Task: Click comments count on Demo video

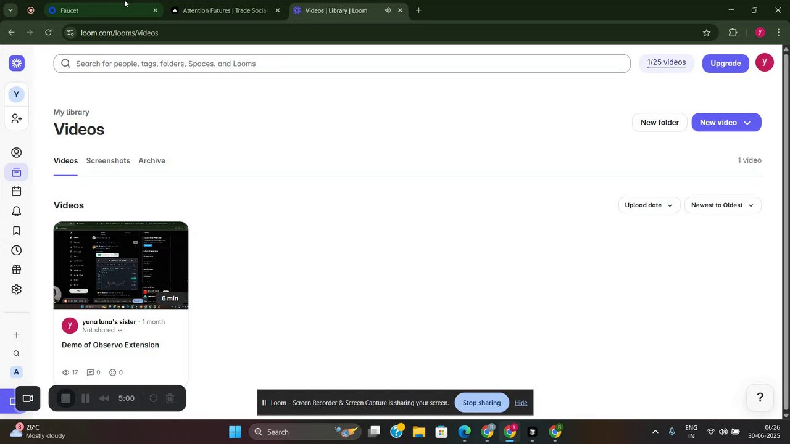Action: 93,372
